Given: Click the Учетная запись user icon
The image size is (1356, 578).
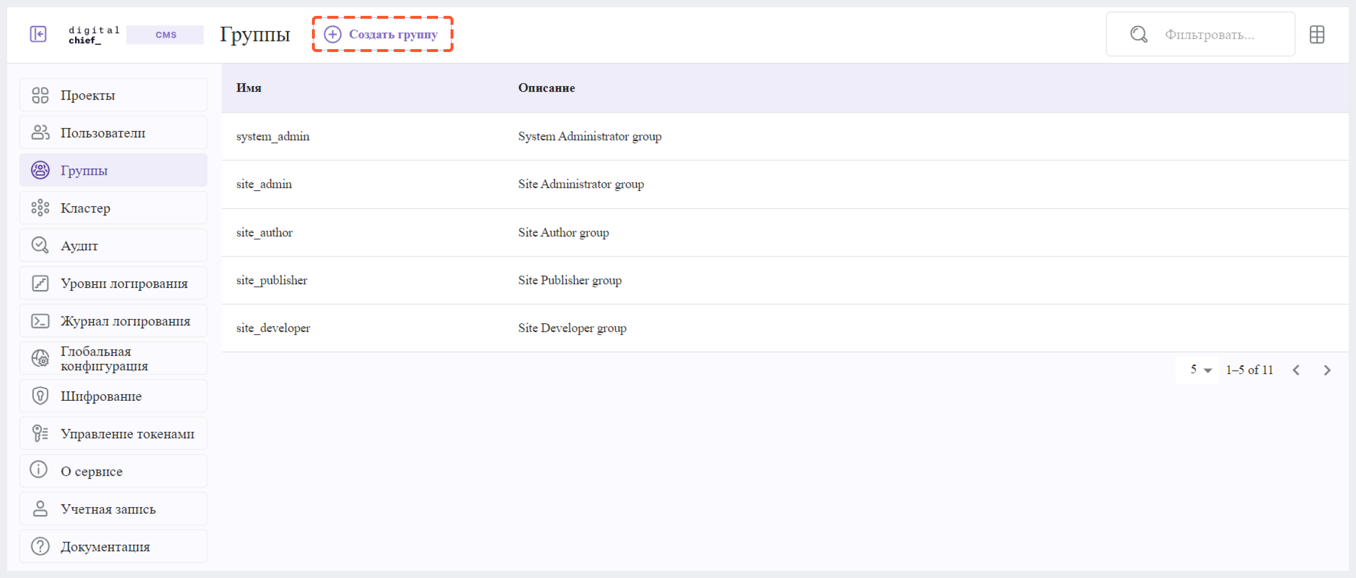Looking at the screenshot, I should point(40,509).
